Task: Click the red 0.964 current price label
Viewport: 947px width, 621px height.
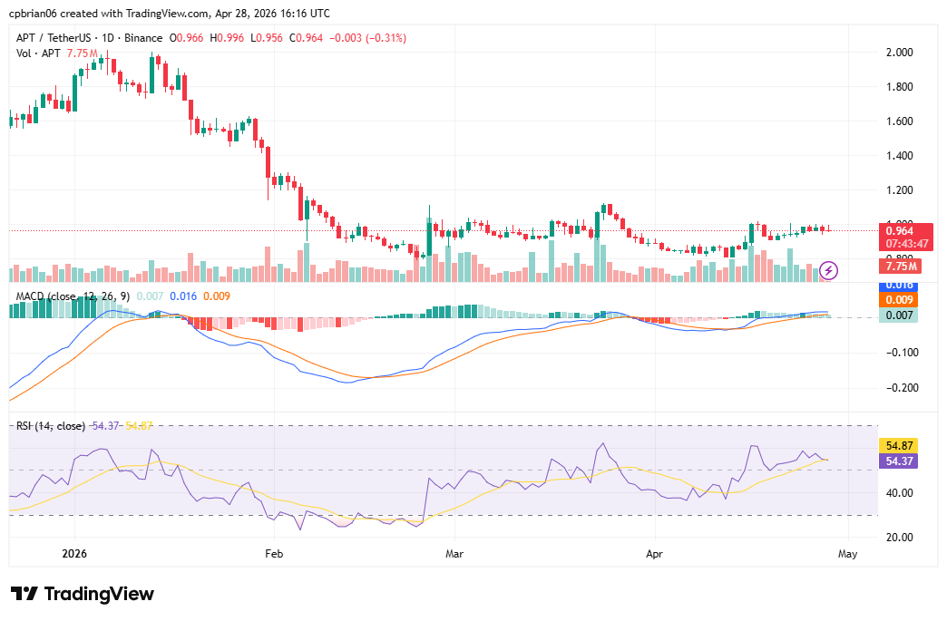Action: point(899,230)
